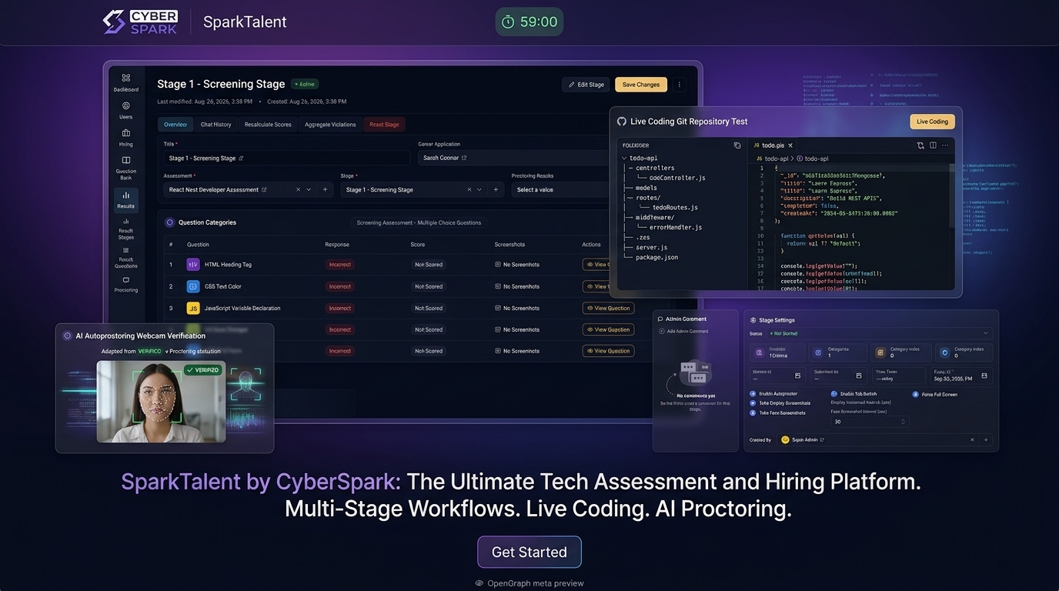Open the Users sidebar icon

tap(126, 105)
